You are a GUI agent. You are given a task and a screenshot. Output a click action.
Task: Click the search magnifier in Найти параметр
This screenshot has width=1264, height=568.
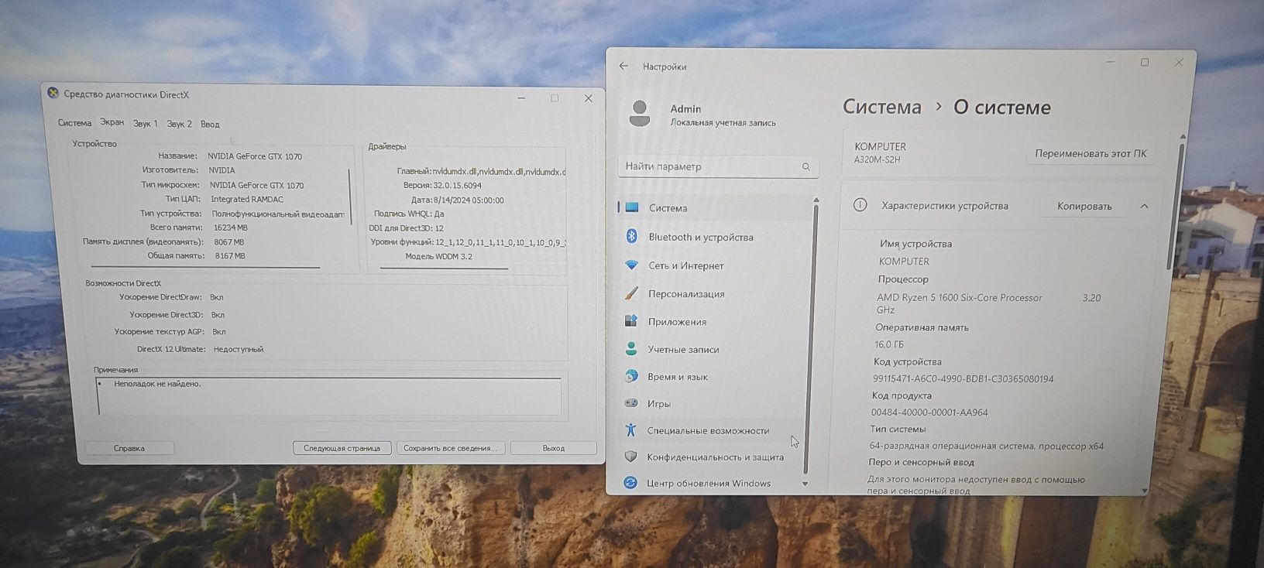pyautogui.click(x=805, y=166)
